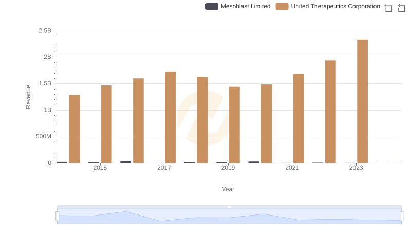Click the United Therapeutics 2023 bar
The width and height of the screenshot is (411, 236).
point(362,101)
